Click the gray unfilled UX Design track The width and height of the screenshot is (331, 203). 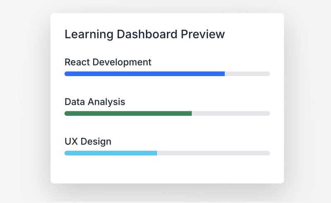coord(213,153)
